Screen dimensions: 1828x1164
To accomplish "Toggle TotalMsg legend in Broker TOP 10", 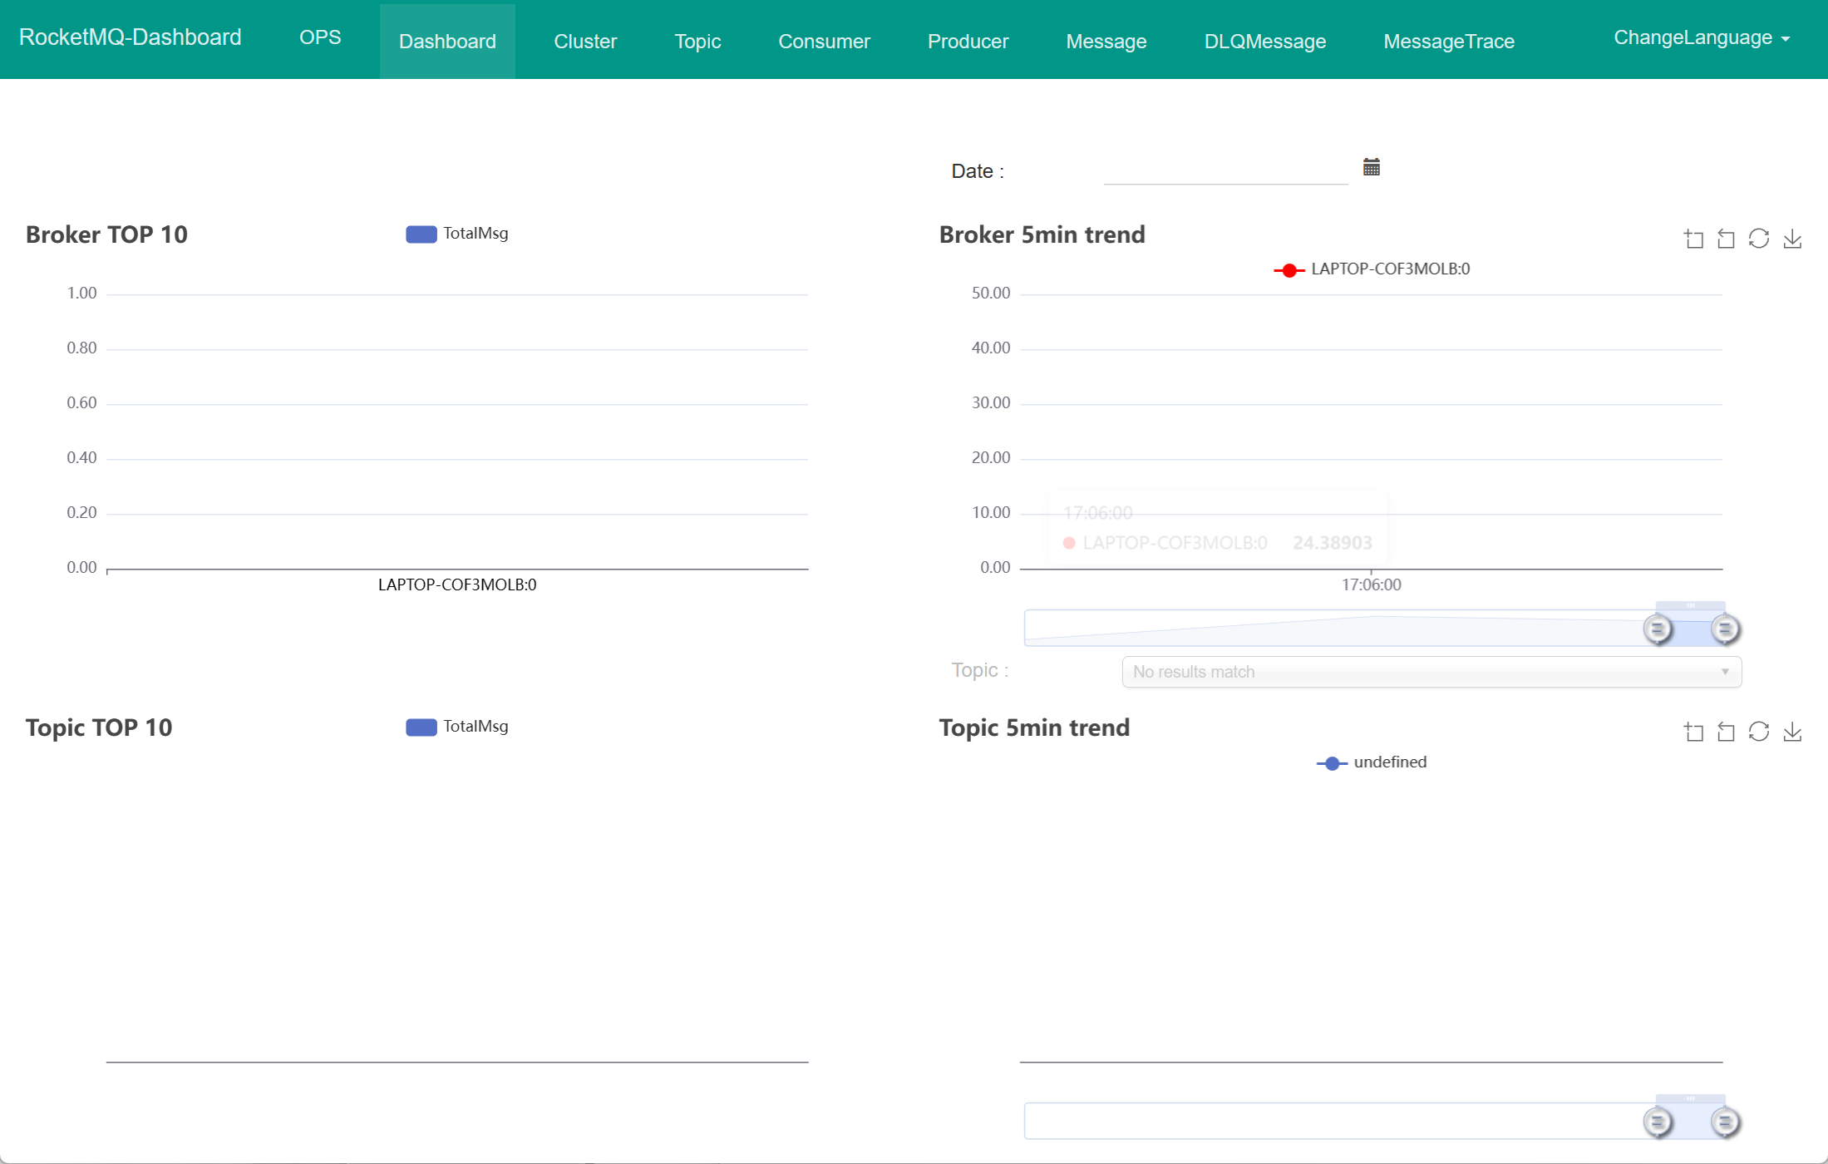I will pos(457,234).
